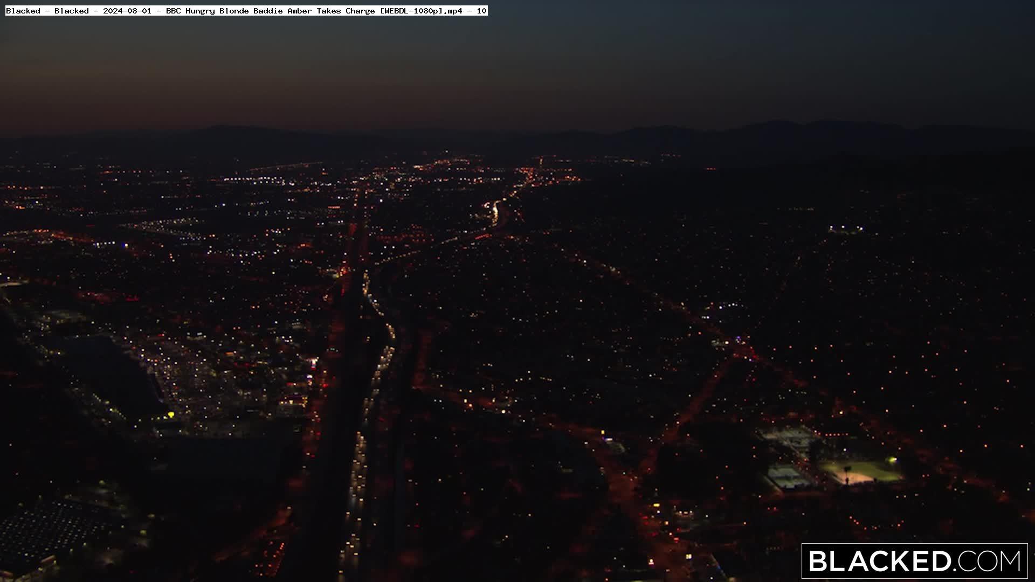Click the filename overlay text at top
The image size is (1035, 582).
click(x=246, y=11)
